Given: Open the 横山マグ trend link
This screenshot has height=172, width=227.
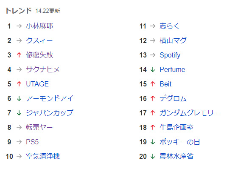Looking at the screenshot, I should 173,40.
